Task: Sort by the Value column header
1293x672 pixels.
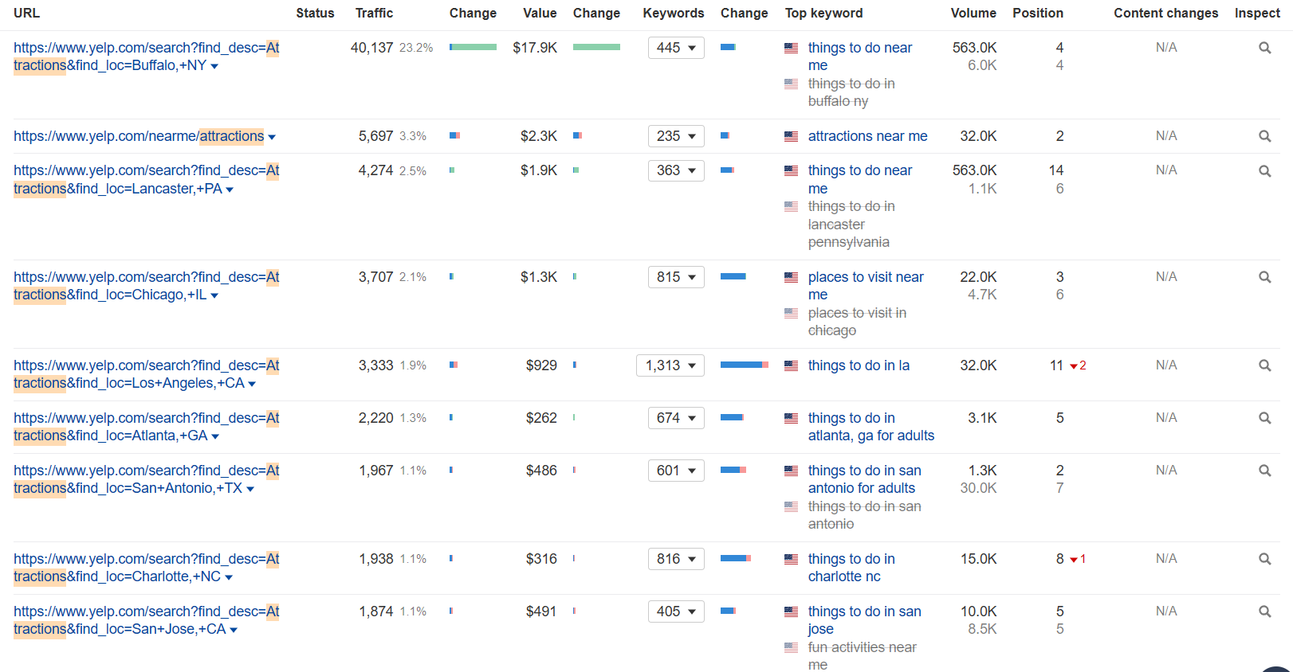Action: (540, 13)
